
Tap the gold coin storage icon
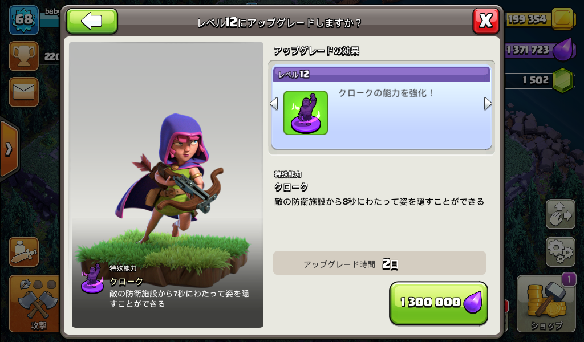[562, 19]
